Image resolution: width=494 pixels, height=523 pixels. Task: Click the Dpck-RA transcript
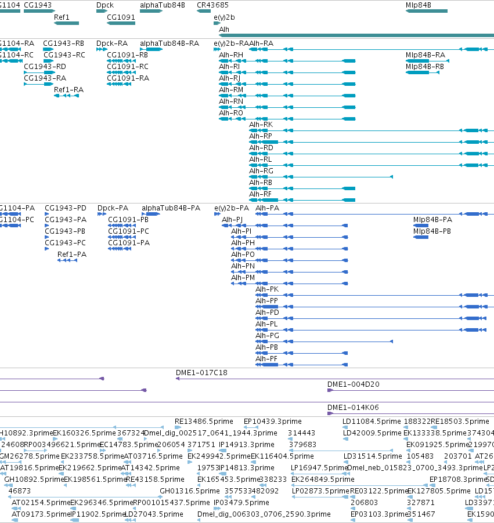click(102, 49)
